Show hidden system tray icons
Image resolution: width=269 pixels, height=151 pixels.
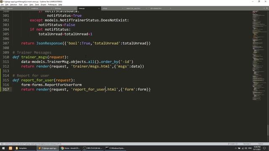[x=235, y=148]
